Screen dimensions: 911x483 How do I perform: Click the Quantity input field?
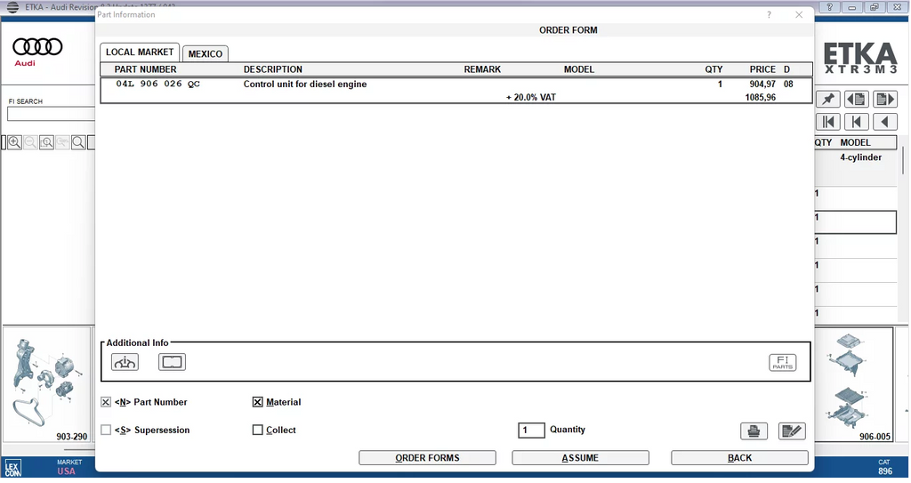click(531, 430)
